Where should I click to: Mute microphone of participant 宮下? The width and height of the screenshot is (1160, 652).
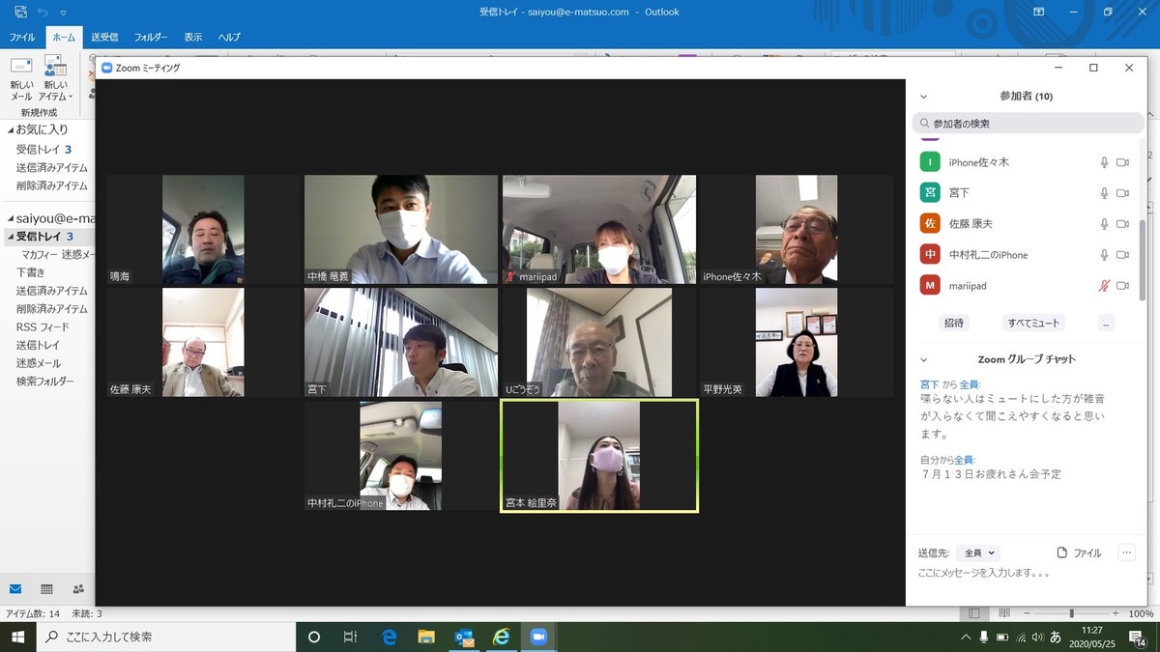(x=1104, y=193)
